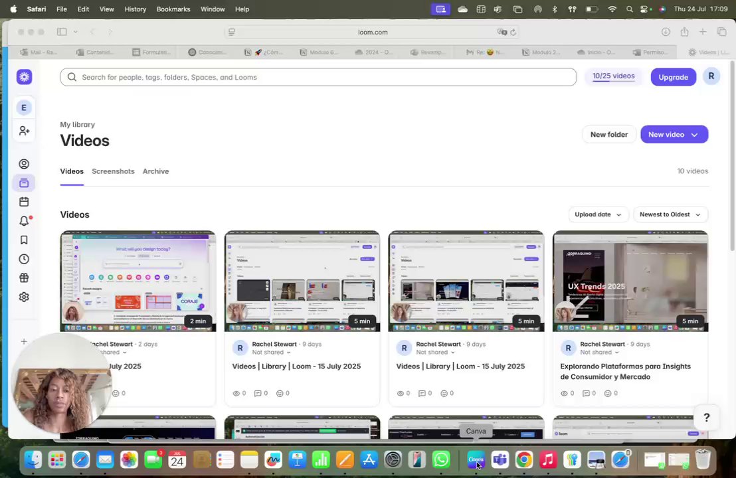Open the History menu in menu bar
The height and width of the screenshot is (478, 736).
coord(136,9)
